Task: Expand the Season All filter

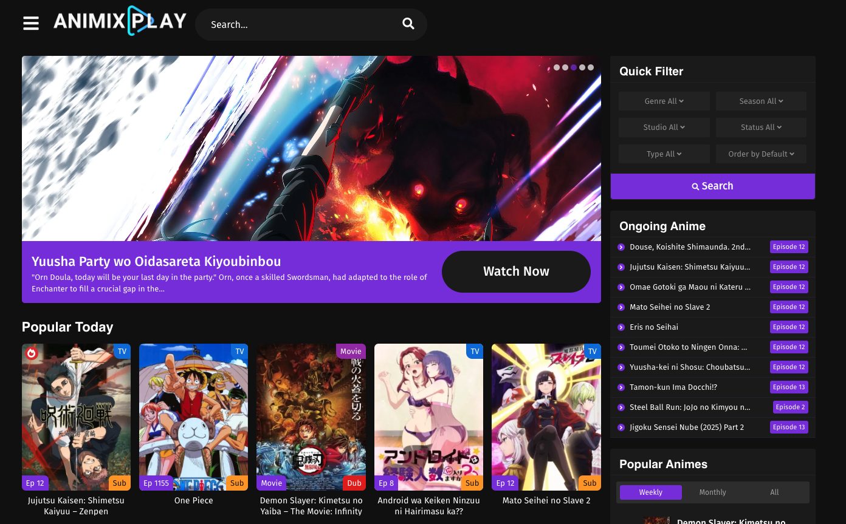Action: tap(761, 101)
